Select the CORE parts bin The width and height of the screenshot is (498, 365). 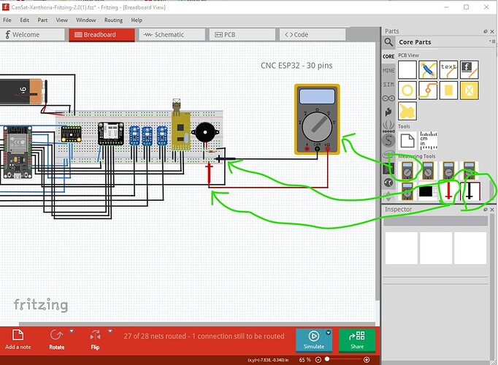pos(388,56)
